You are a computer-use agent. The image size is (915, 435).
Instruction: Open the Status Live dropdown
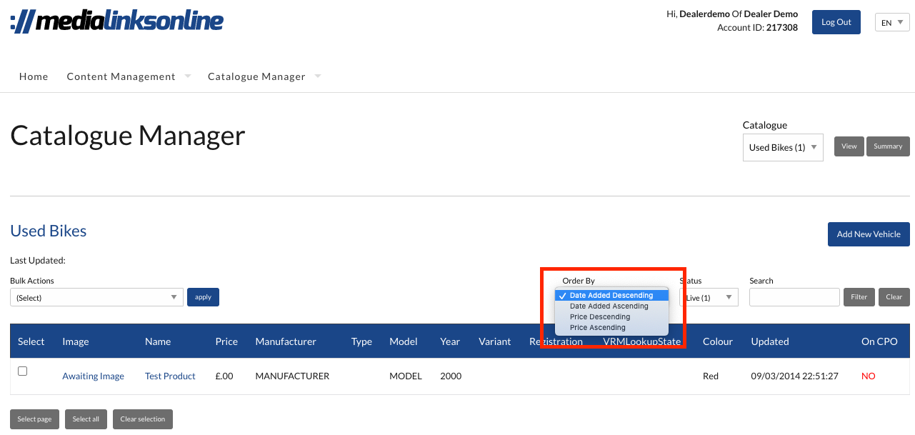[x=709, y=297]
